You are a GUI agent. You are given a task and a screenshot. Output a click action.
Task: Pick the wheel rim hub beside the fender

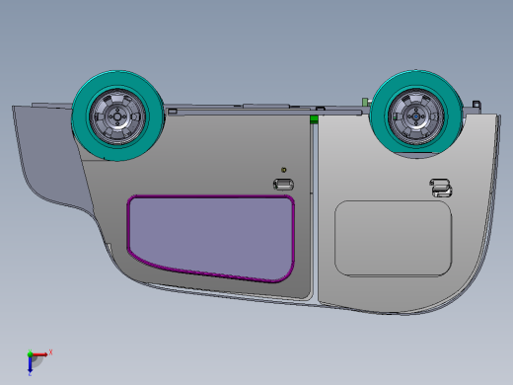click(117, 116)
